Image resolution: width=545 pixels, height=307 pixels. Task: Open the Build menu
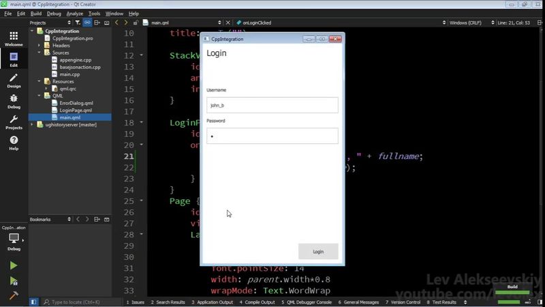(36, 14)
